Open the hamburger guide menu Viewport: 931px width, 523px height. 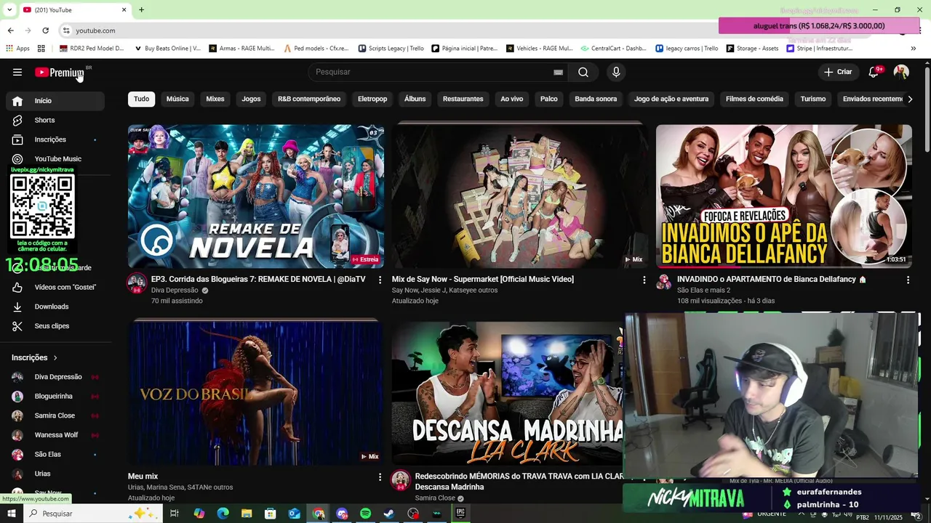point(17,72)
